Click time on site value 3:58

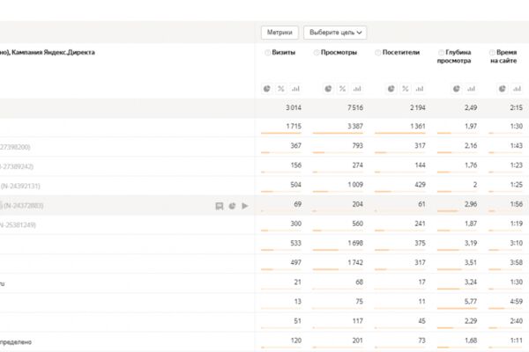tap(516, 262)
